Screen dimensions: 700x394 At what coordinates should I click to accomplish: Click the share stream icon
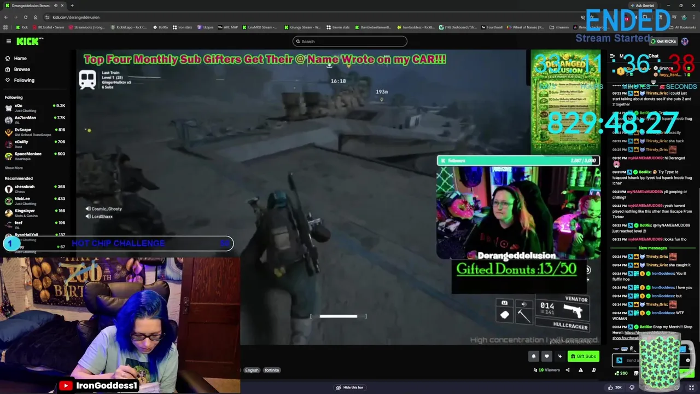[x=567, y=370]
